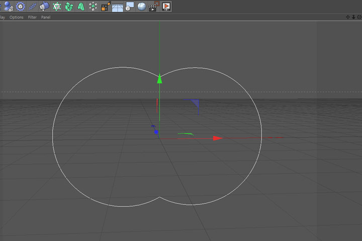
Task: Click the blue Z-axis dot handle
Action: [x=156, y=132]
